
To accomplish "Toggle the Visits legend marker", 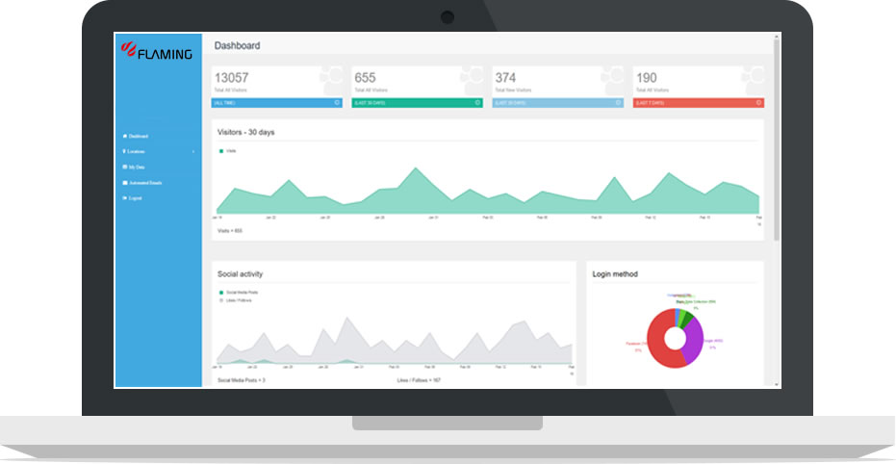I will [x=221, y=151].
